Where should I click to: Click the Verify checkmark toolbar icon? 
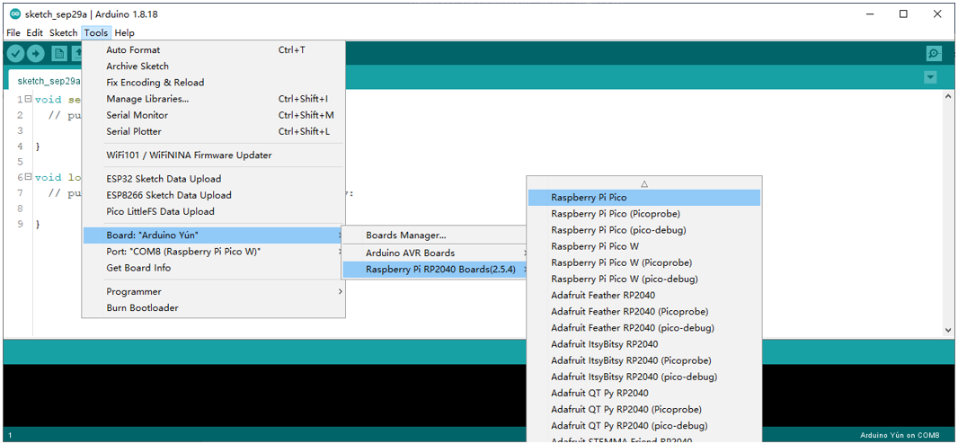pos(16,54)
